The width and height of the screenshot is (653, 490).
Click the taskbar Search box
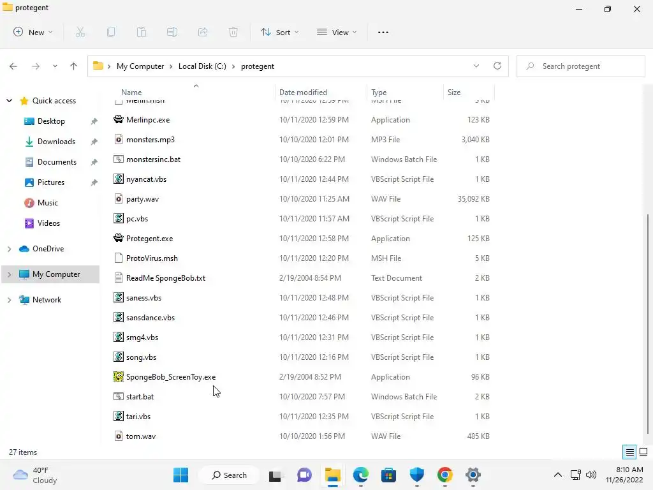pyautogui.click(x=230, y=475)
